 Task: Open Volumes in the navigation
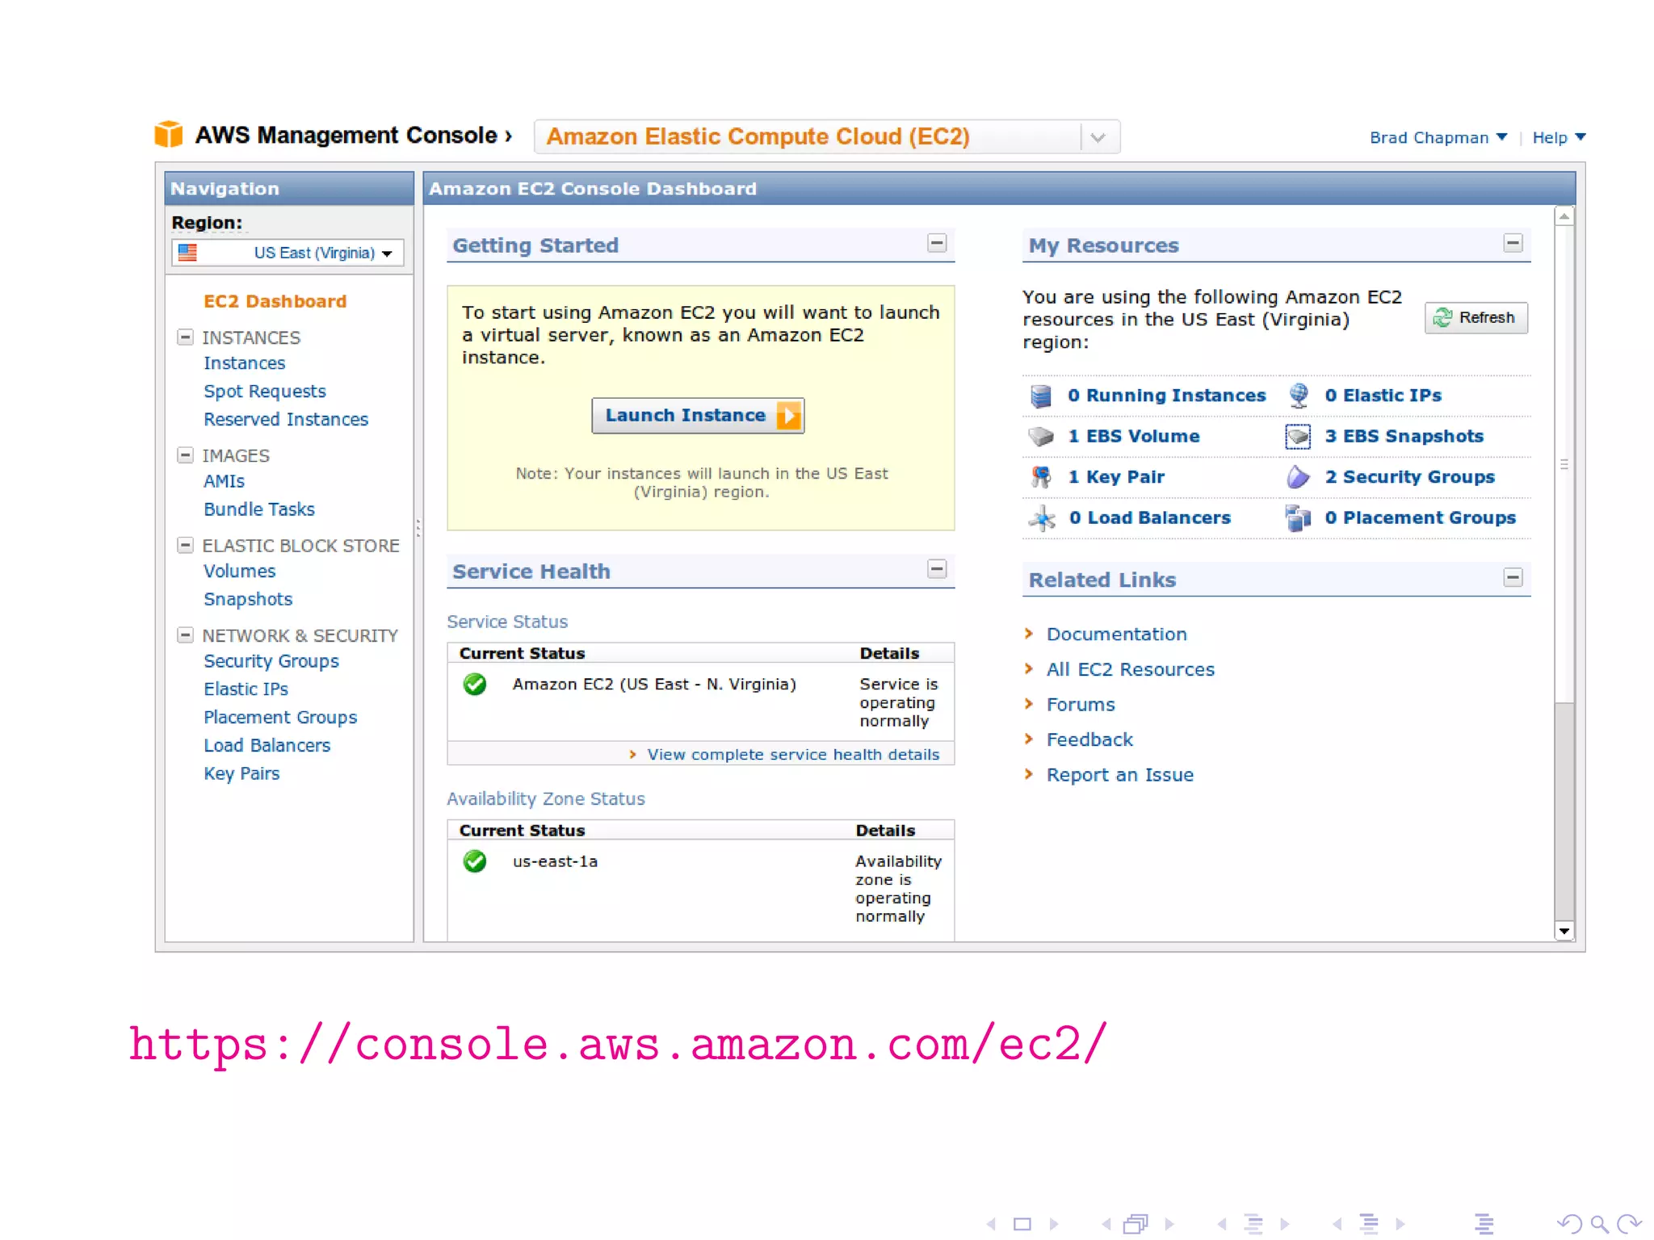[x=239, y=571]
